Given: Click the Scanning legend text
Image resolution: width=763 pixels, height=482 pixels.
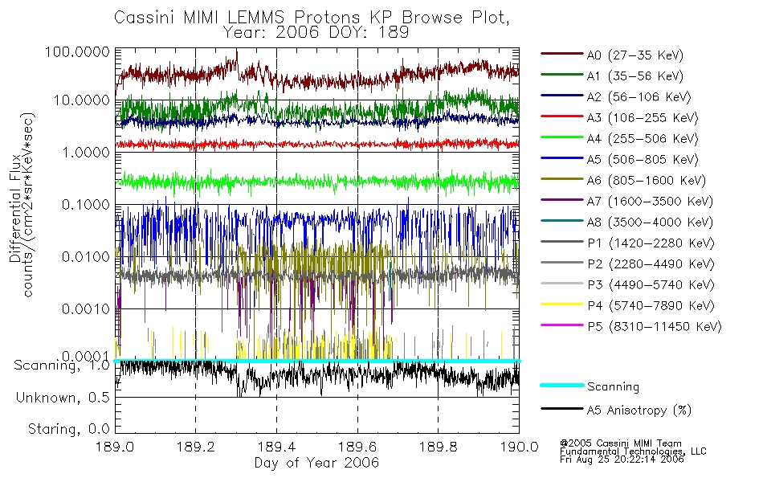Looking at the screenshot, I should coord(613,387).
